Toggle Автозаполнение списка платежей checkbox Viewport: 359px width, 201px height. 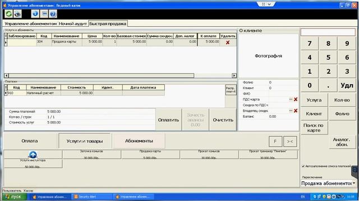303,166
